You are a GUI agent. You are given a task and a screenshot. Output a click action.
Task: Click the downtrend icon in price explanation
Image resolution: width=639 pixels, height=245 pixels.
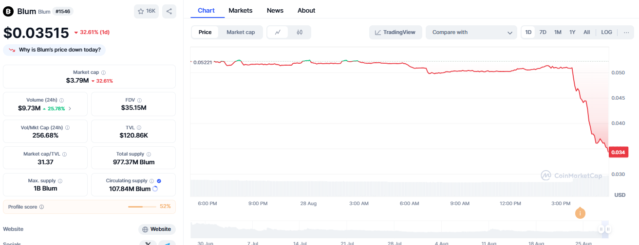point(12,50)
